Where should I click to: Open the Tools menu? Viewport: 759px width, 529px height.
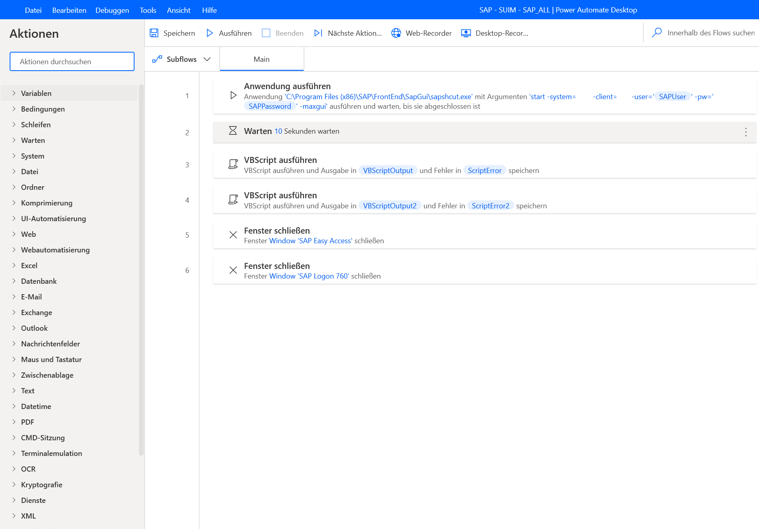coord(148,10)
